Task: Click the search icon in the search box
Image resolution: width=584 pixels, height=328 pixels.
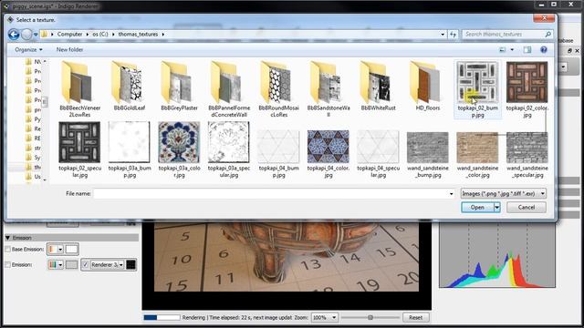Action: tap(547, 35)
